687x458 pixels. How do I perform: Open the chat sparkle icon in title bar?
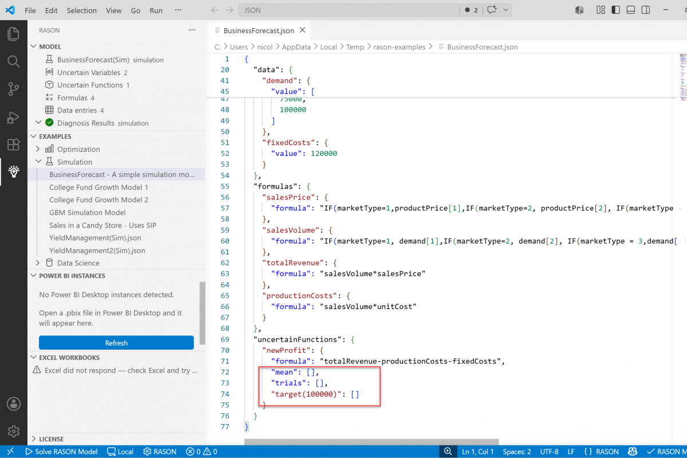(x=492, y=10)
